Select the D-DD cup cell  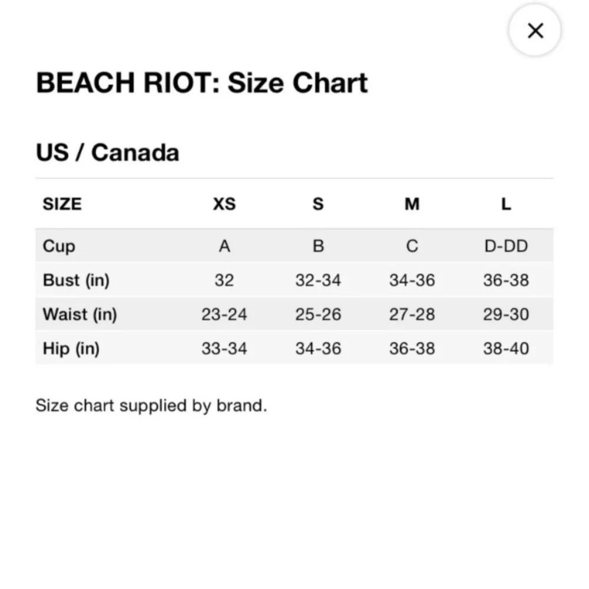pos(506,246)
